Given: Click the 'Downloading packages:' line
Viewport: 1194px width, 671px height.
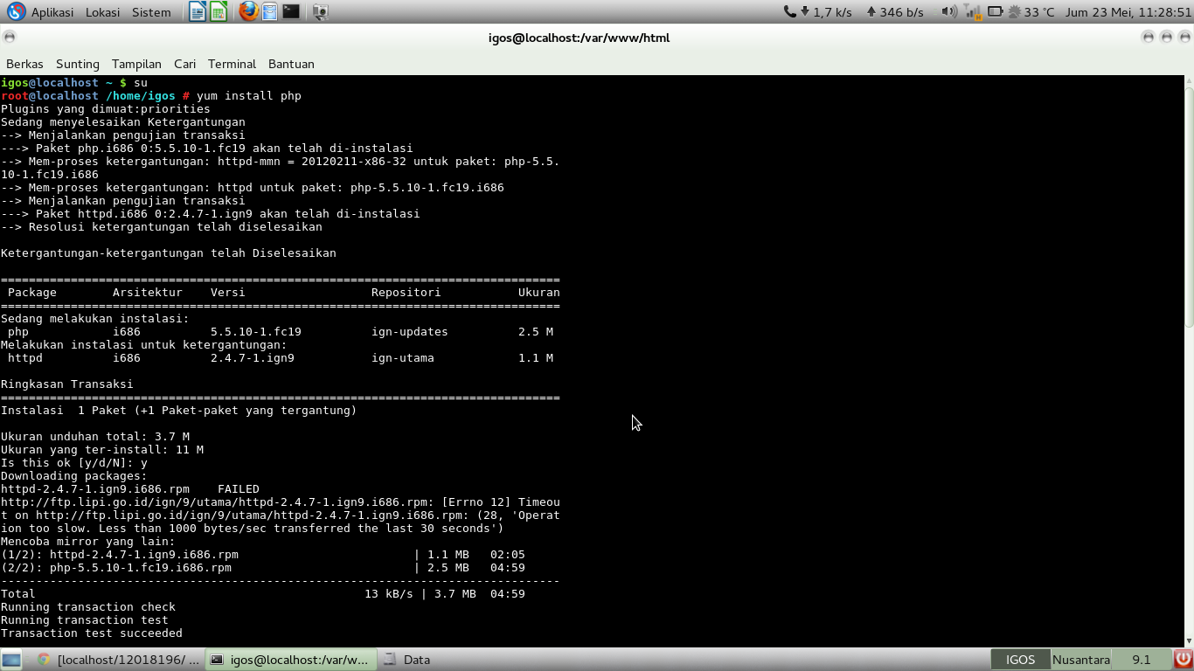Looking at the screenshot, I should point(74,476).
